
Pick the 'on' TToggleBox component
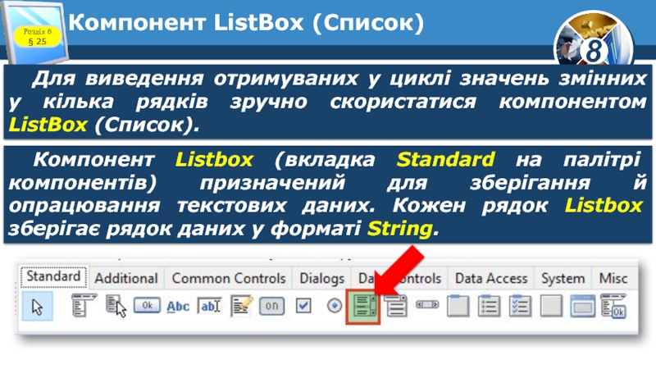point(271,306)
